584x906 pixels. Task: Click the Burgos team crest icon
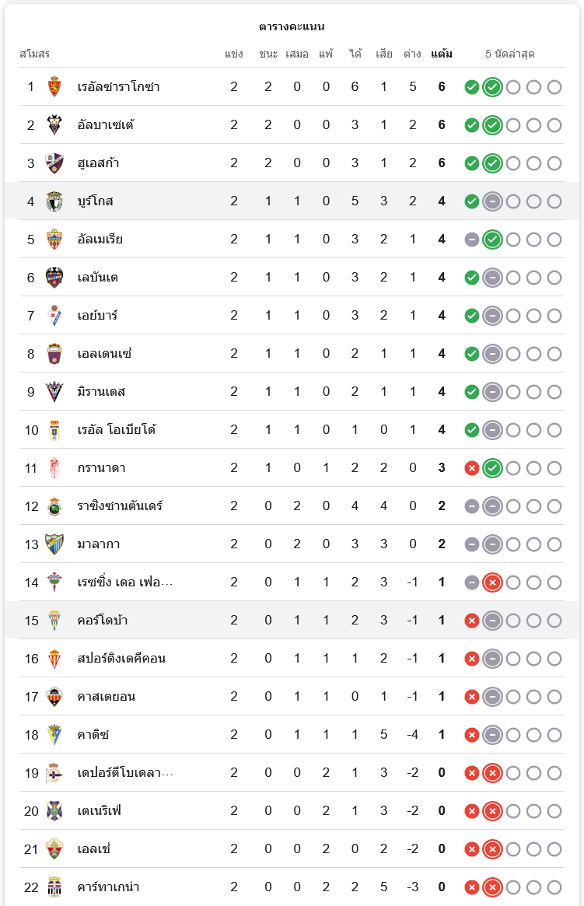coord(54,201)
